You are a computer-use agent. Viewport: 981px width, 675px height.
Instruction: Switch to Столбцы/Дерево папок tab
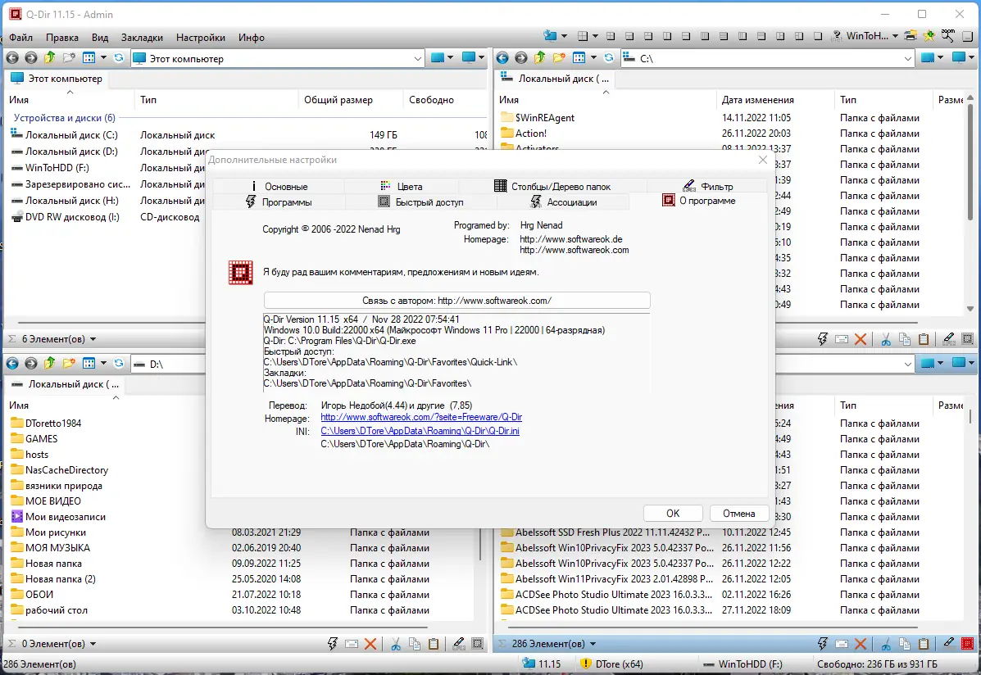click(x=552, y=186)
